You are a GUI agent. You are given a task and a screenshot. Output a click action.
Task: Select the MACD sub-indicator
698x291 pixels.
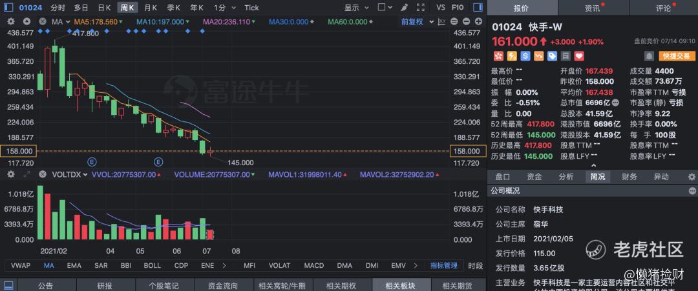tap(314, 266)
